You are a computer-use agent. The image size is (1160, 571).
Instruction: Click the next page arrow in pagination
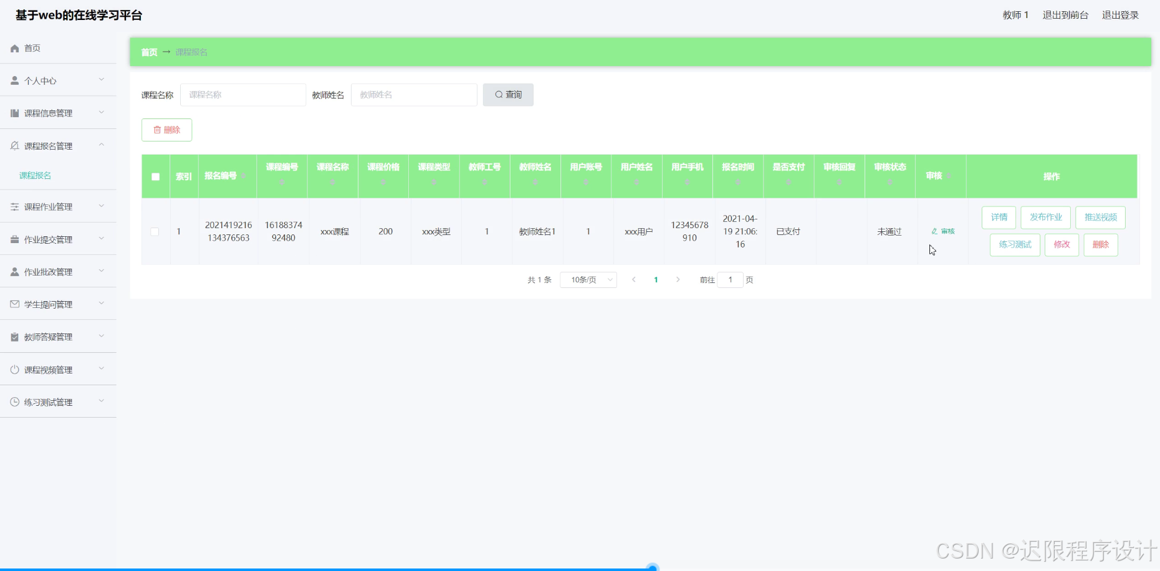pyautogui.click(x=678, y=279)
